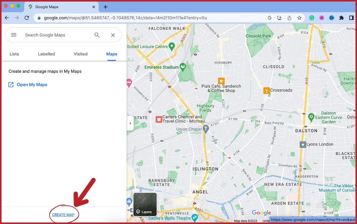
Task: Open the blue circular extension icon
Action: 331,18
